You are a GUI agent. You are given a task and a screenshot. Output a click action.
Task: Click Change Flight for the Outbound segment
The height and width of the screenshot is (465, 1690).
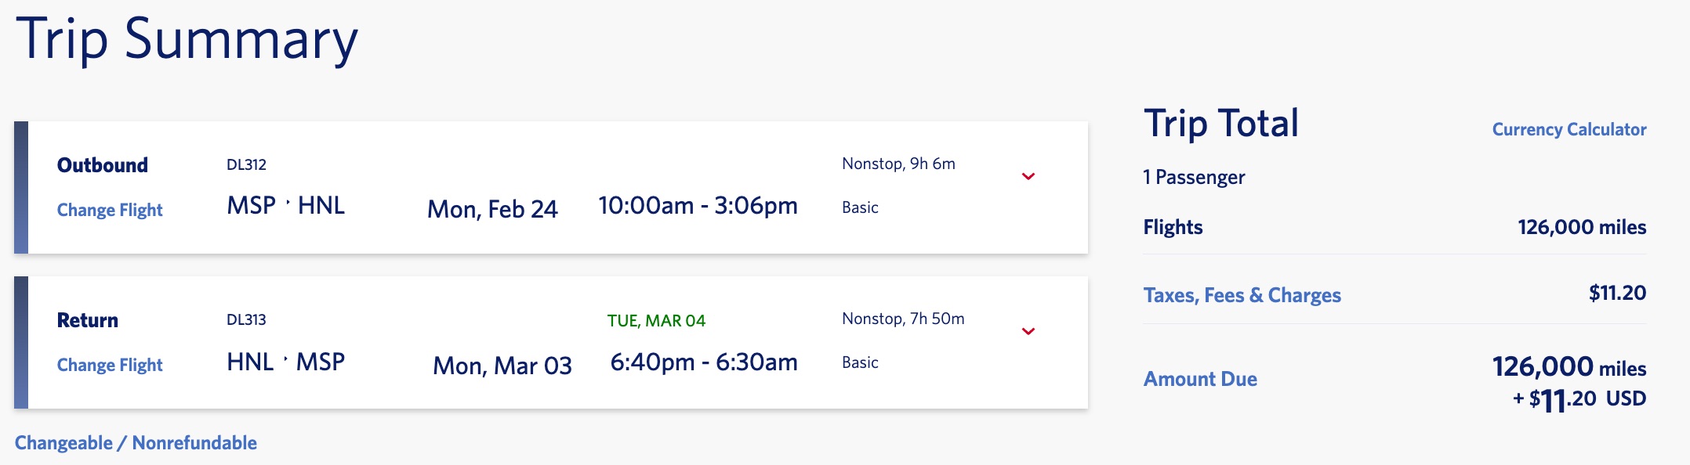[x=110, y=210]
